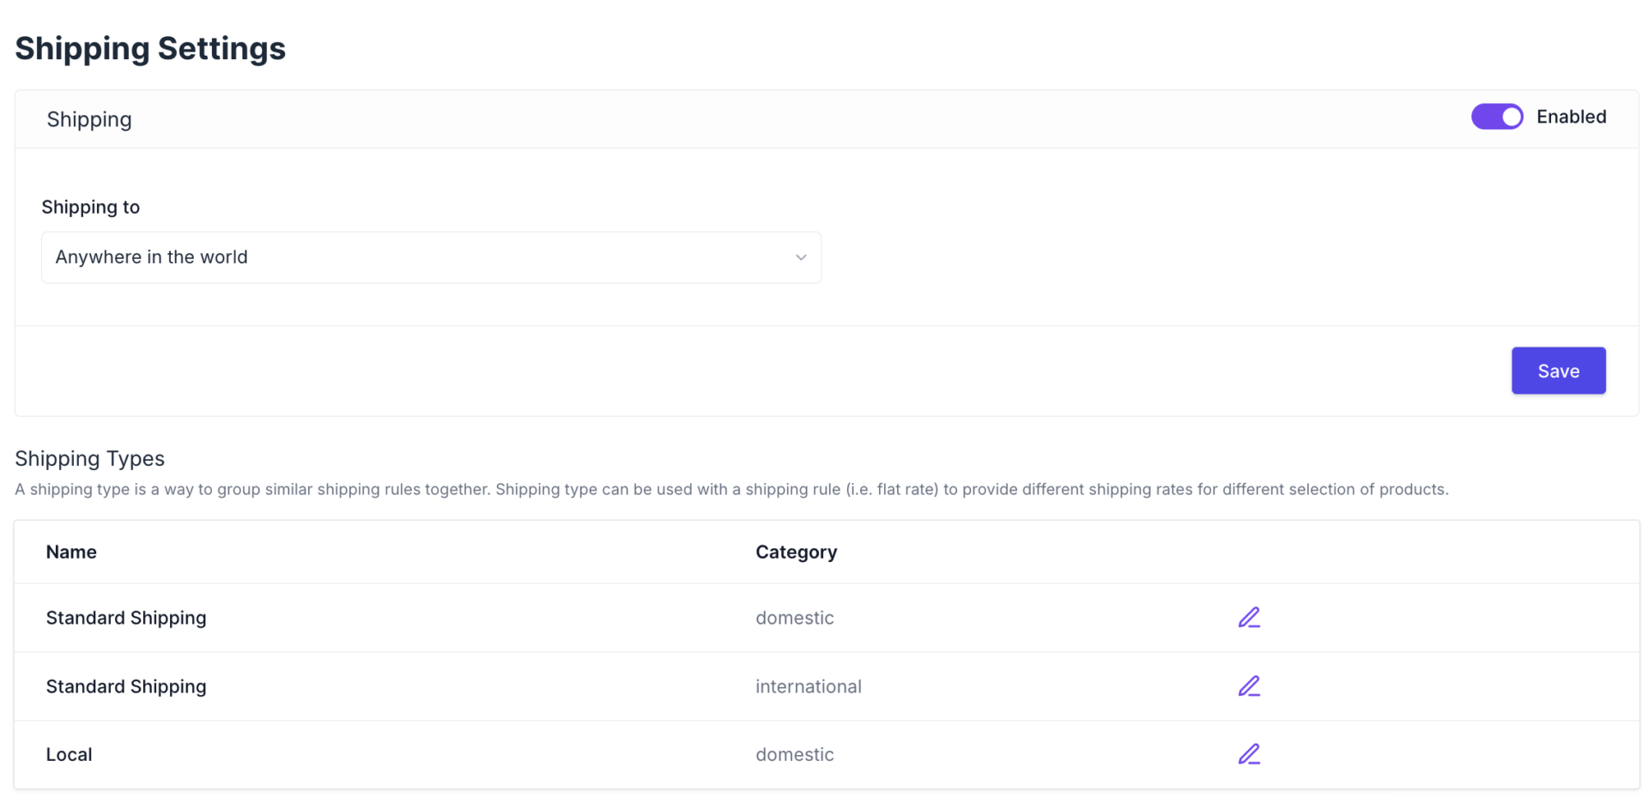Edit the Standard Shipping domestic shipping type
Viewport: 1648px width, 797px height.
[1249, 617]
